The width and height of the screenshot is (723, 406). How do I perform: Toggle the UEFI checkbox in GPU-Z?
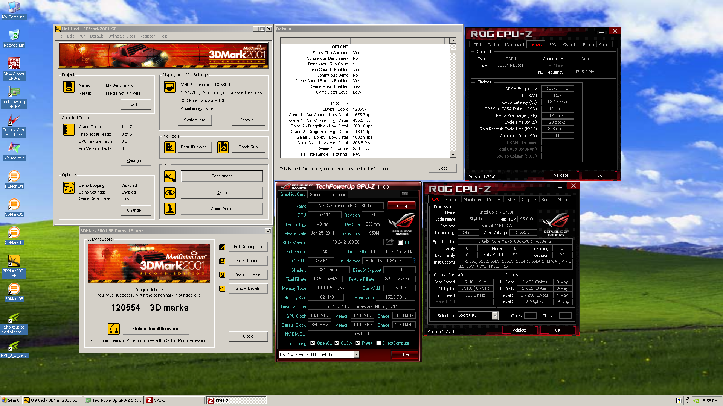(x=401, y=242)
